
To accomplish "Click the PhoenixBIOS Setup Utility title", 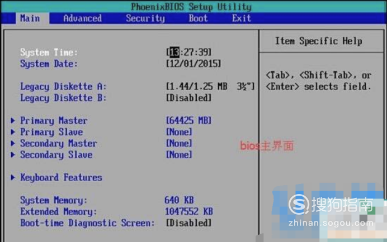I will pos(191,7).
